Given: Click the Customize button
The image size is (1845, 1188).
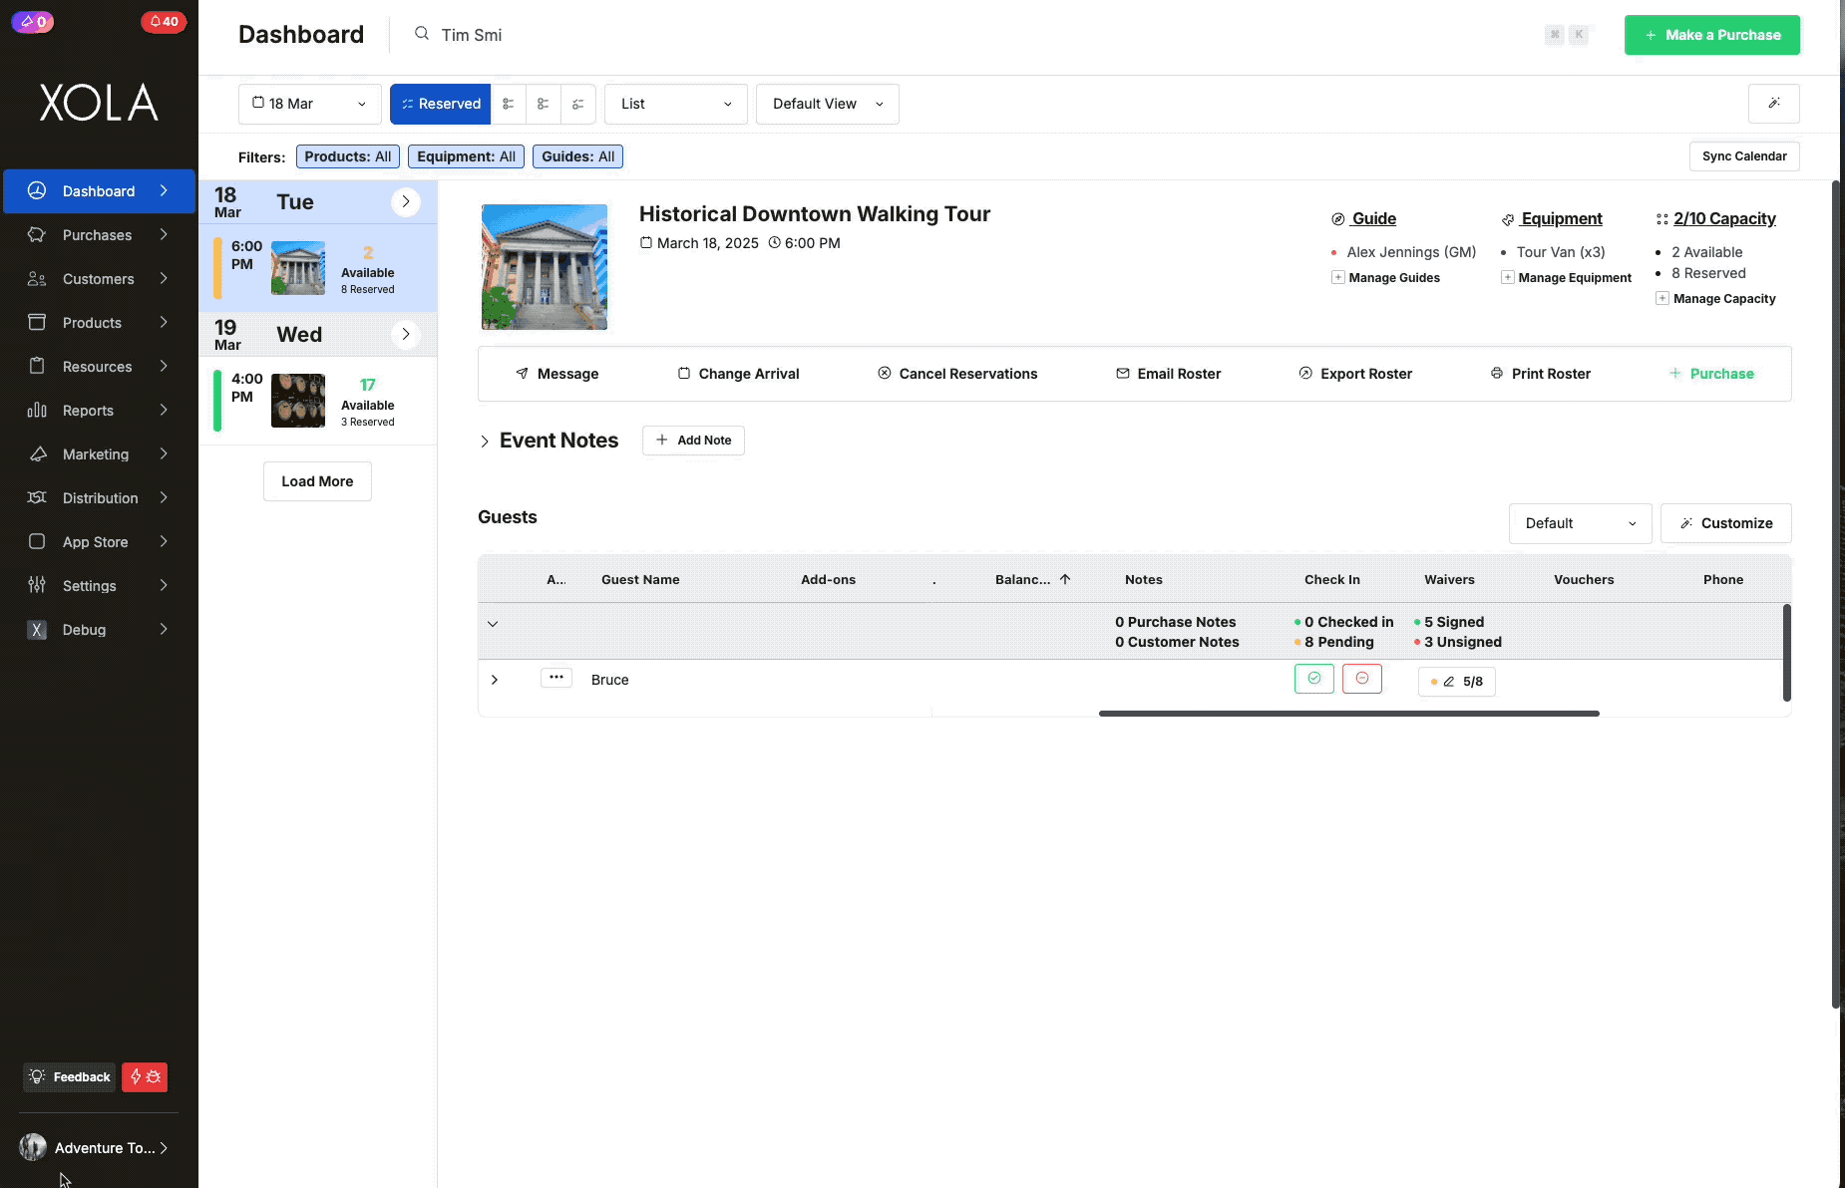Looking at the screenshot, I should pyautogui.click(x=1725, y=523).
